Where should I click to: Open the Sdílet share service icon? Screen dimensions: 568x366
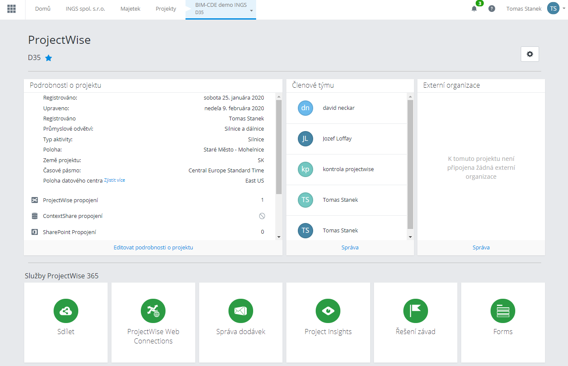[x=66, y=311]
